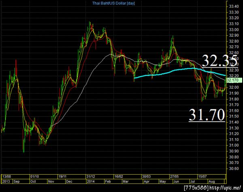This screenshot has height=192, width=243.
Task: Click the 31.50 price axis label
Action: [x=234, y=116]
